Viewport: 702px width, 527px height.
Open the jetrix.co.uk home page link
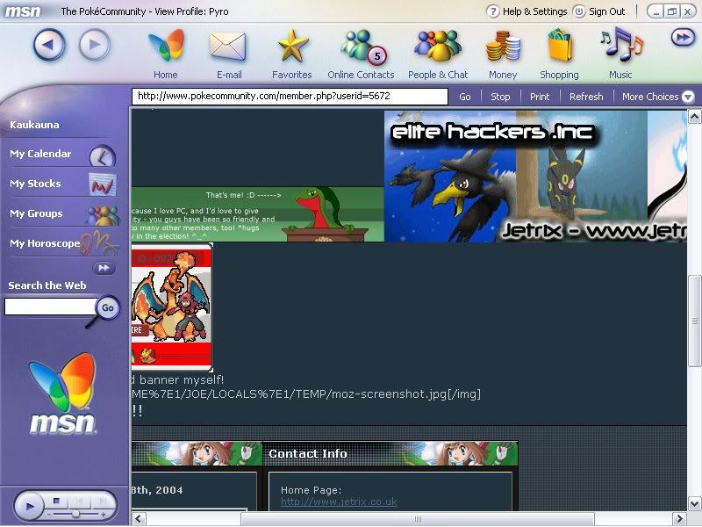(339, 502)
